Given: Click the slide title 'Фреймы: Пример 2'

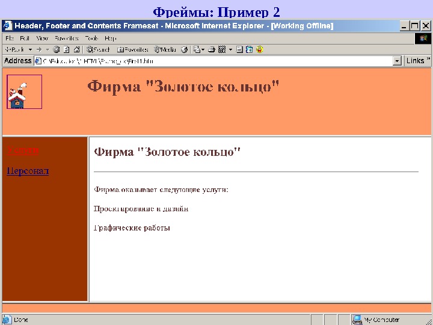Looking at the screenshot, I should pos(216,12).
